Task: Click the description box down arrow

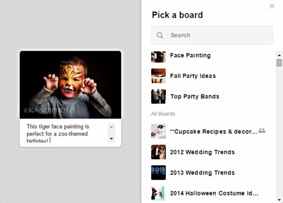Action: [x=111, y=139]
